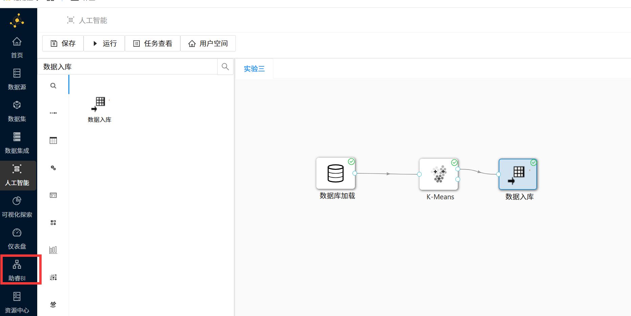Click 运行 to run the experiment
This screenshot has width=631, height=316.
pos(104,43)
